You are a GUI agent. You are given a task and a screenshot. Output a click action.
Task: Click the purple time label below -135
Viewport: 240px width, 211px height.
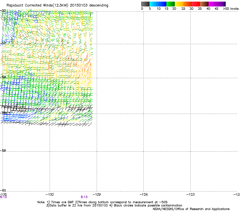point(3,197)
